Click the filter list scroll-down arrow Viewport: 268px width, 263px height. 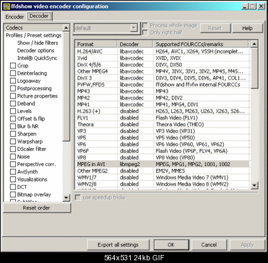click(66, 198)
